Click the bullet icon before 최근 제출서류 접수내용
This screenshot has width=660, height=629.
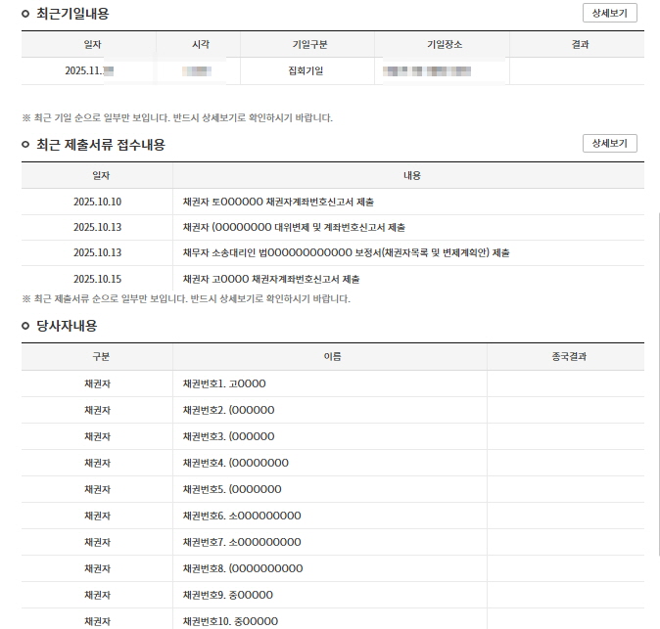(x=25, y=145)
